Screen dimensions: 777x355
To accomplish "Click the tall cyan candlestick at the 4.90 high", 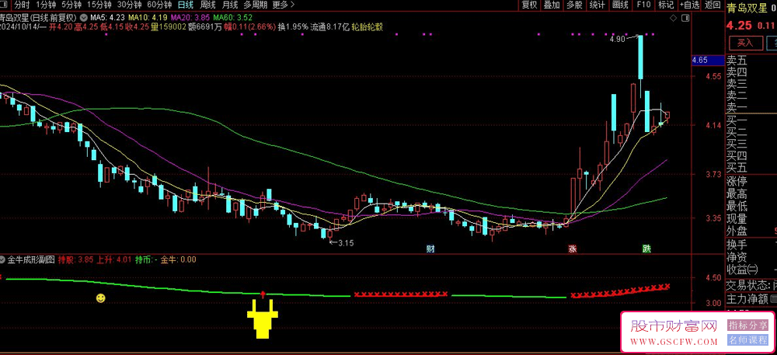I will pos(641,57).
